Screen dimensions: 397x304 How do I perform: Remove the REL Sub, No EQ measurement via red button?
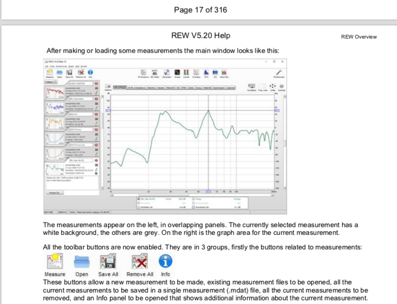[x=96, y=160]
